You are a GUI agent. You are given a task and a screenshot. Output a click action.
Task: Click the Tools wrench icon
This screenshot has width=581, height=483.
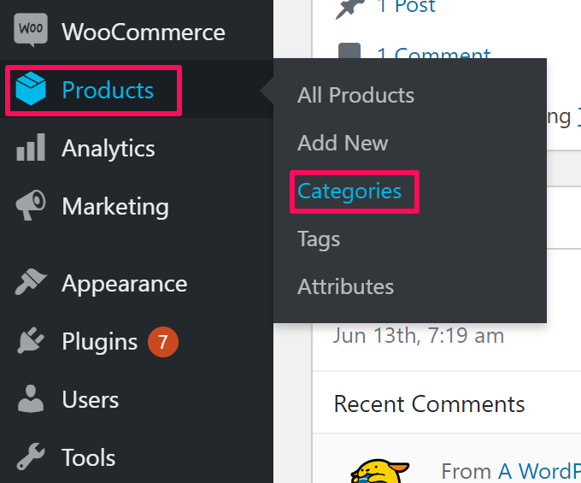31,457
